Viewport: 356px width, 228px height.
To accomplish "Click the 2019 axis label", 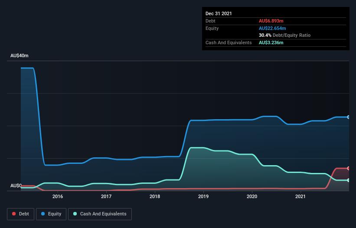I will tap(203, 196).
